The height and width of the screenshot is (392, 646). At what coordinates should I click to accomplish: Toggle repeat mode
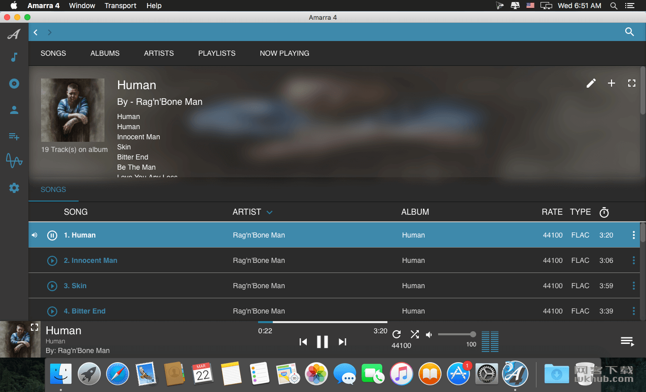[x=397, y=334]
